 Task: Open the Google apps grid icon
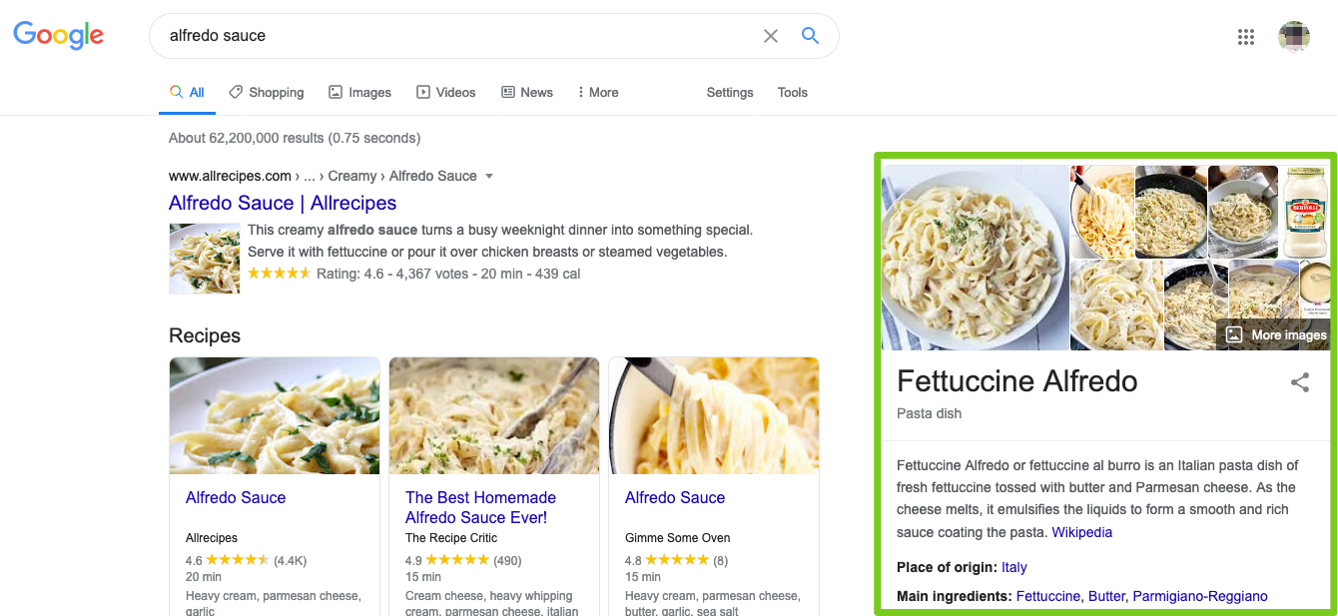(1245, 36)
